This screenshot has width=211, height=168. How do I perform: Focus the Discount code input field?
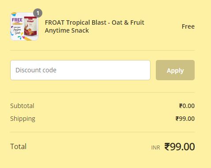tap(80, 70)
